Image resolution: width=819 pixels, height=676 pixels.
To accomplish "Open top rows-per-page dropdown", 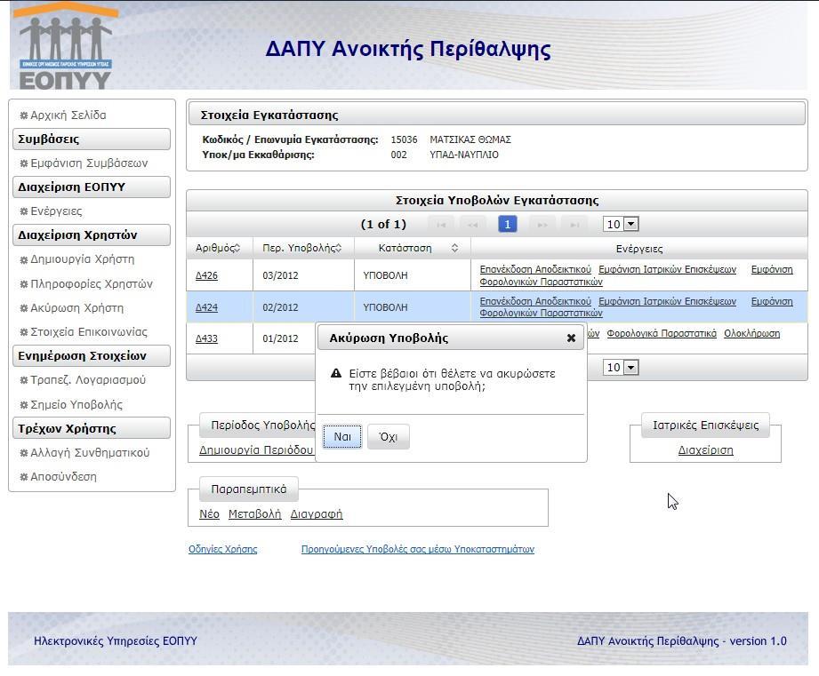I will point(621,224).
